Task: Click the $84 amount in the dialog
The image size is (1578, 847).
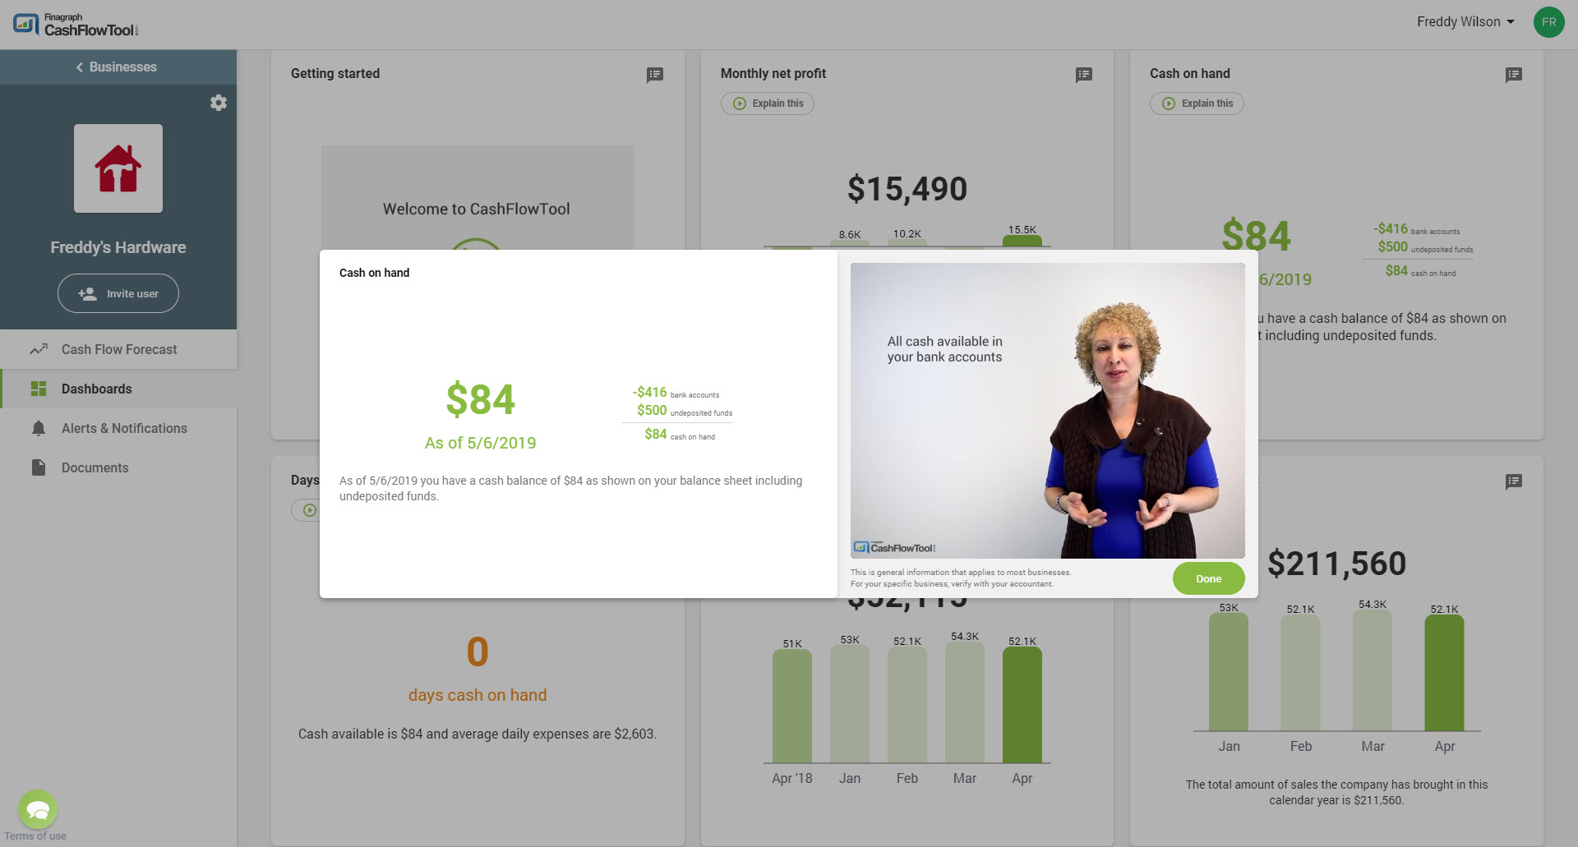Action: click(480, 400)
